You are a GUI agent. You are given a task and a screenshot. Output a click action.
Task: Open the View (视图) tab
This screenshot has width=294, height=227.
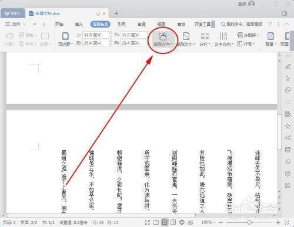point(161,24)
